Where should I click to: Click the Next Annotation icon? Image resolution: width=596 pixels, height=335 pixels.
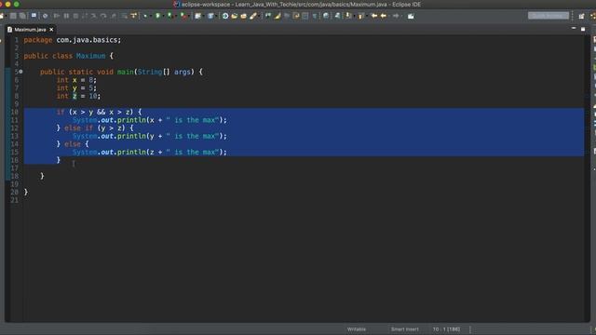click(348, 16)
